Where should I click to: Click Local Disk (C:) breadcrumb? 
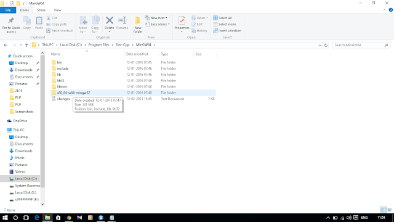pyautogui.click(x=71, y=45)
